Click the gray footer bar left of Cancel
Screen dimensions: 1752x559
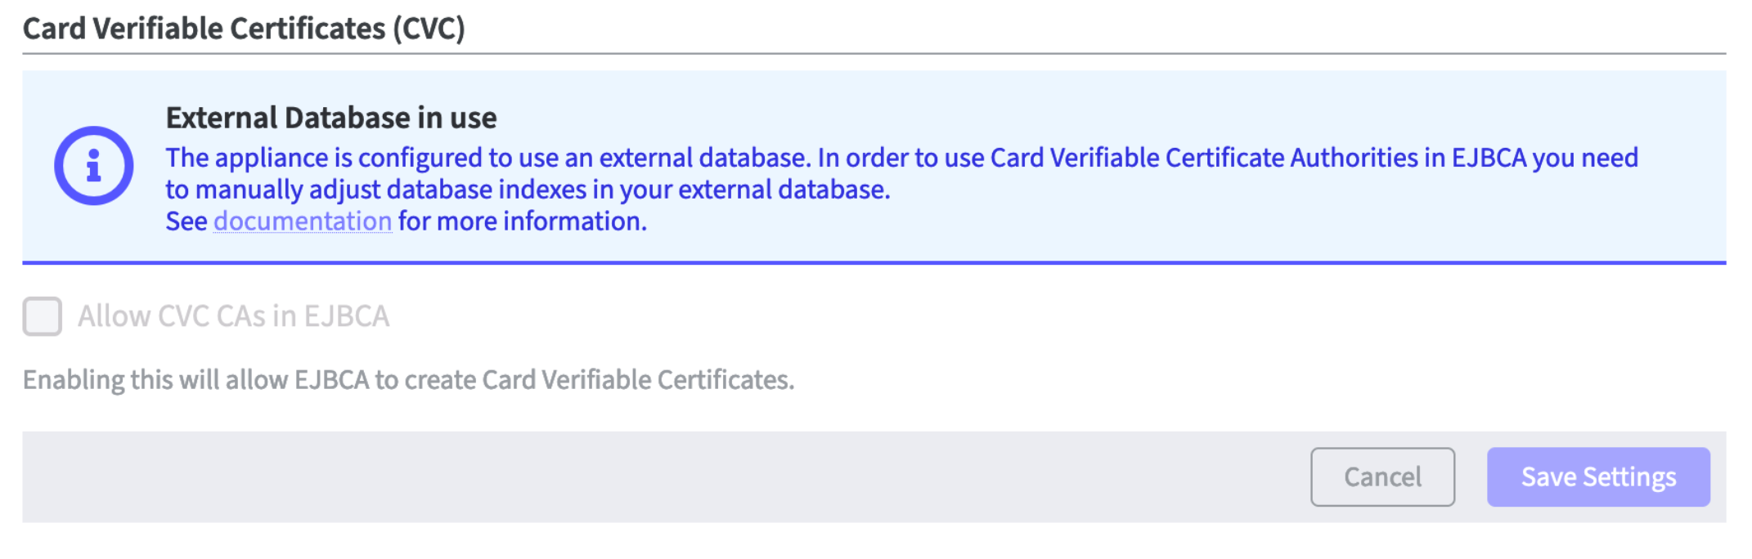[x=654, y=476]
